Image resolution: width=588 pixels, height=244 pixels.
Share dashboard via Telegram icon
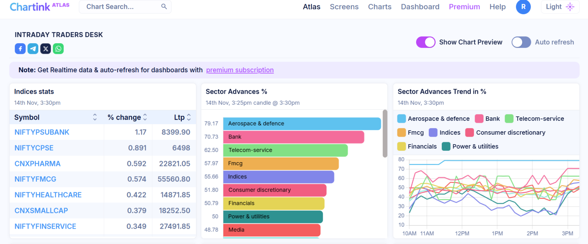[x=33, y=49]
